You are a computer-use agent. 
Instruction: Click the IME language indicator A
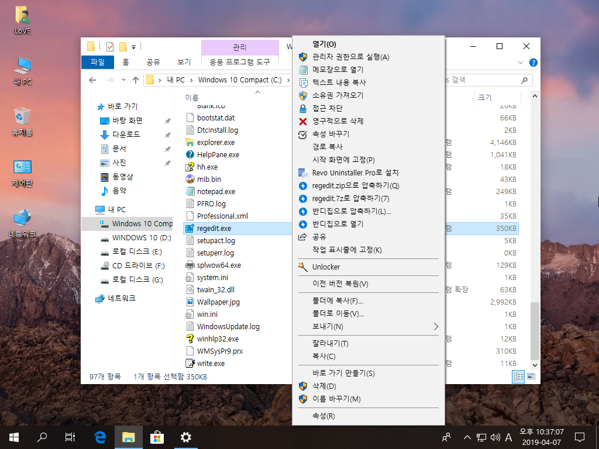(x=508, y=437)
